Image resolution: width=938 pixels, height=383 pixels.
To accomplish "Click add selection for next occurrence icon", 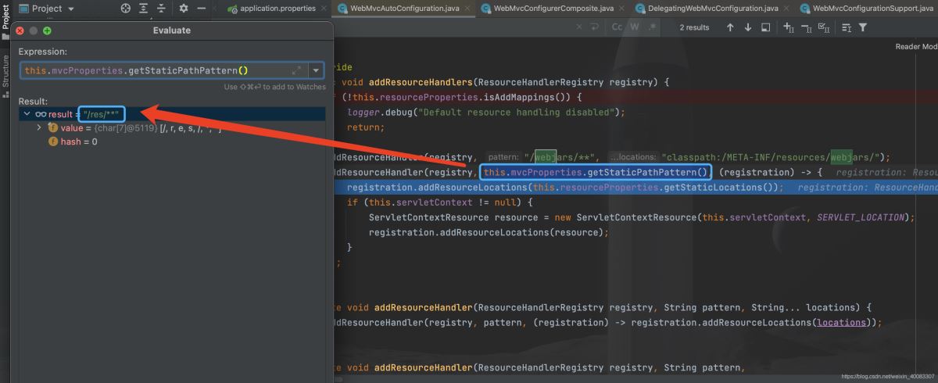I will (788, 27).
